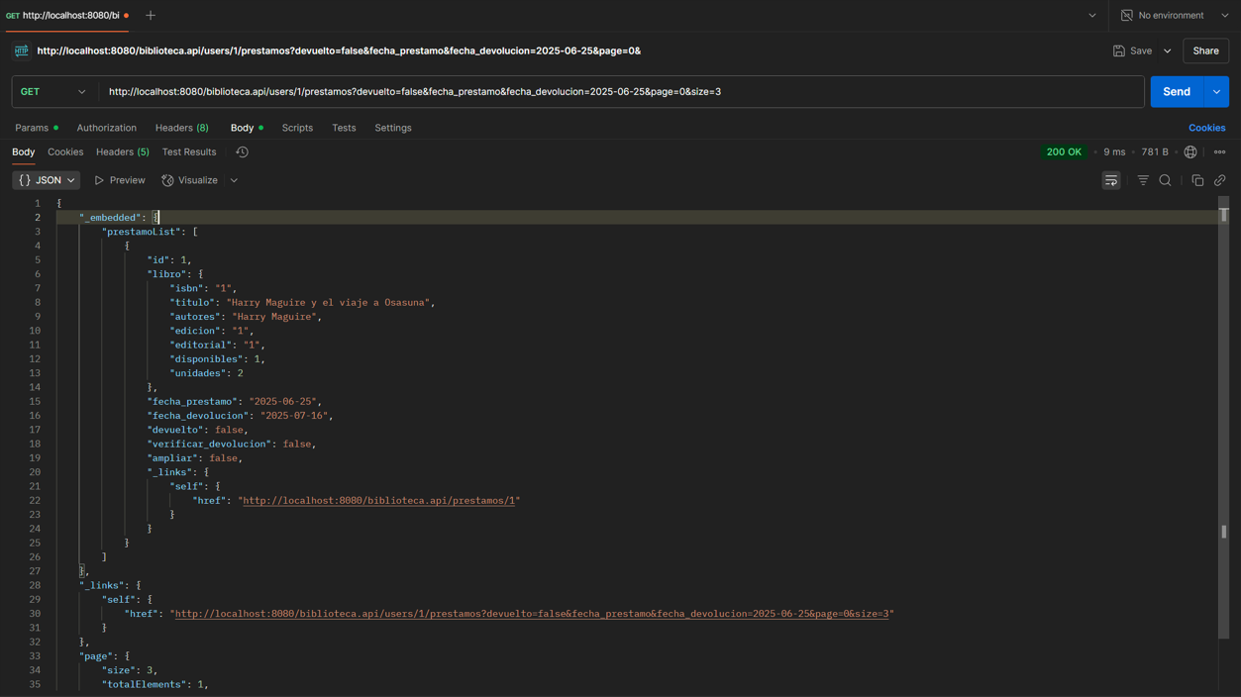This screenshot has height=697, width=1241.
Task: Open the Test Results tab
Action: click(189, 152)
